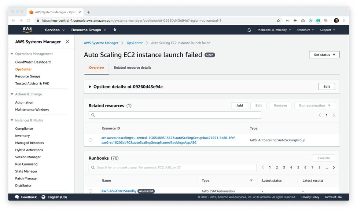Open the thebeebs @ mbeeby account menu

click(x=274, y=30)
